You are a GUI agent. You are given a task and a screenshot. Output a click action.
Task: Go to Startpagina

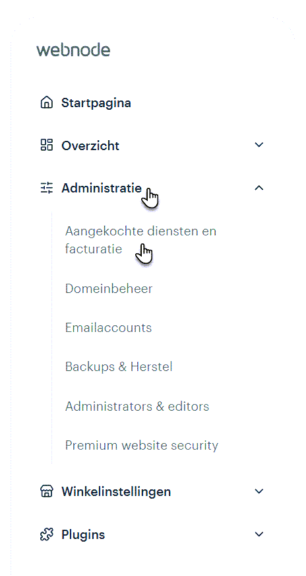click(x=96, y=103)
